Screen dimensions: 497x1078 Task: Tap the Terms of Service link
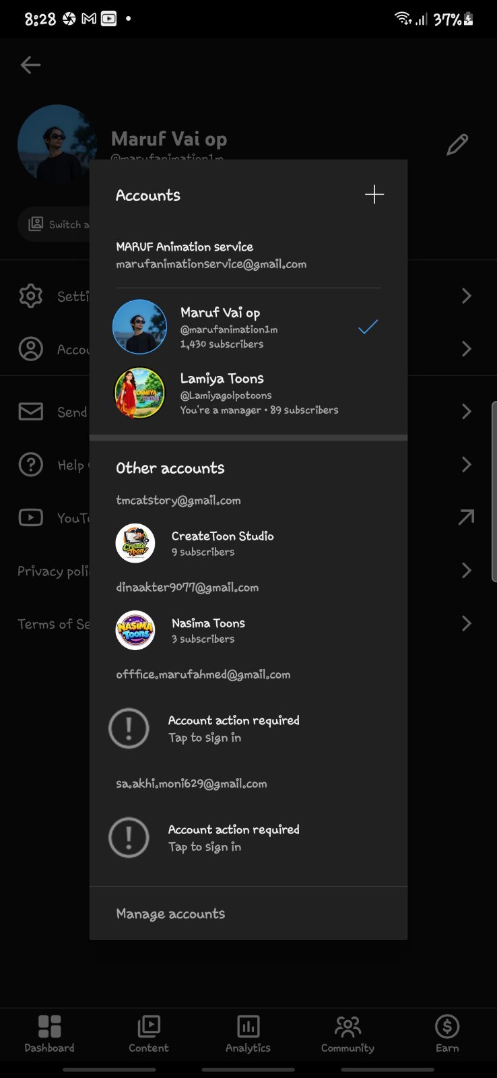pyautogui.click(x=53, y=624)
